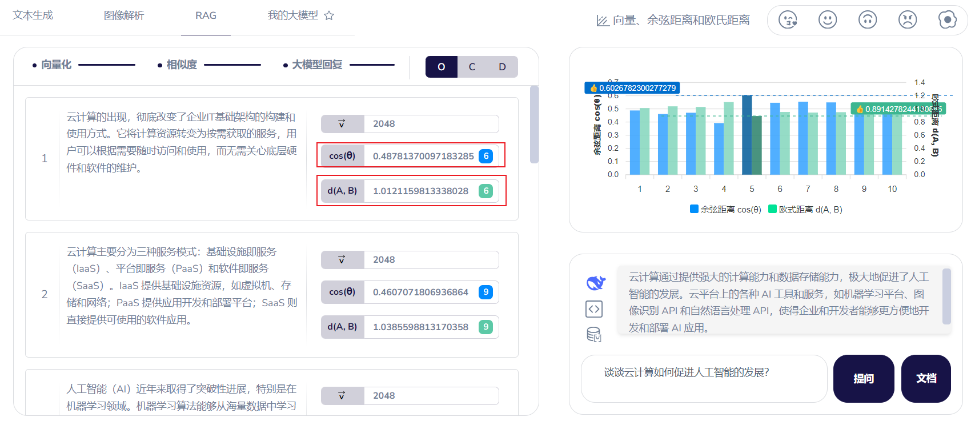Select the winking kiss emoji face

click(788, 20)
